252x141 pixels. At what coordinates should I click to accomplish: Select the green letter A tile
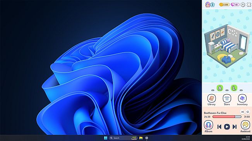[x=220, y=88]
